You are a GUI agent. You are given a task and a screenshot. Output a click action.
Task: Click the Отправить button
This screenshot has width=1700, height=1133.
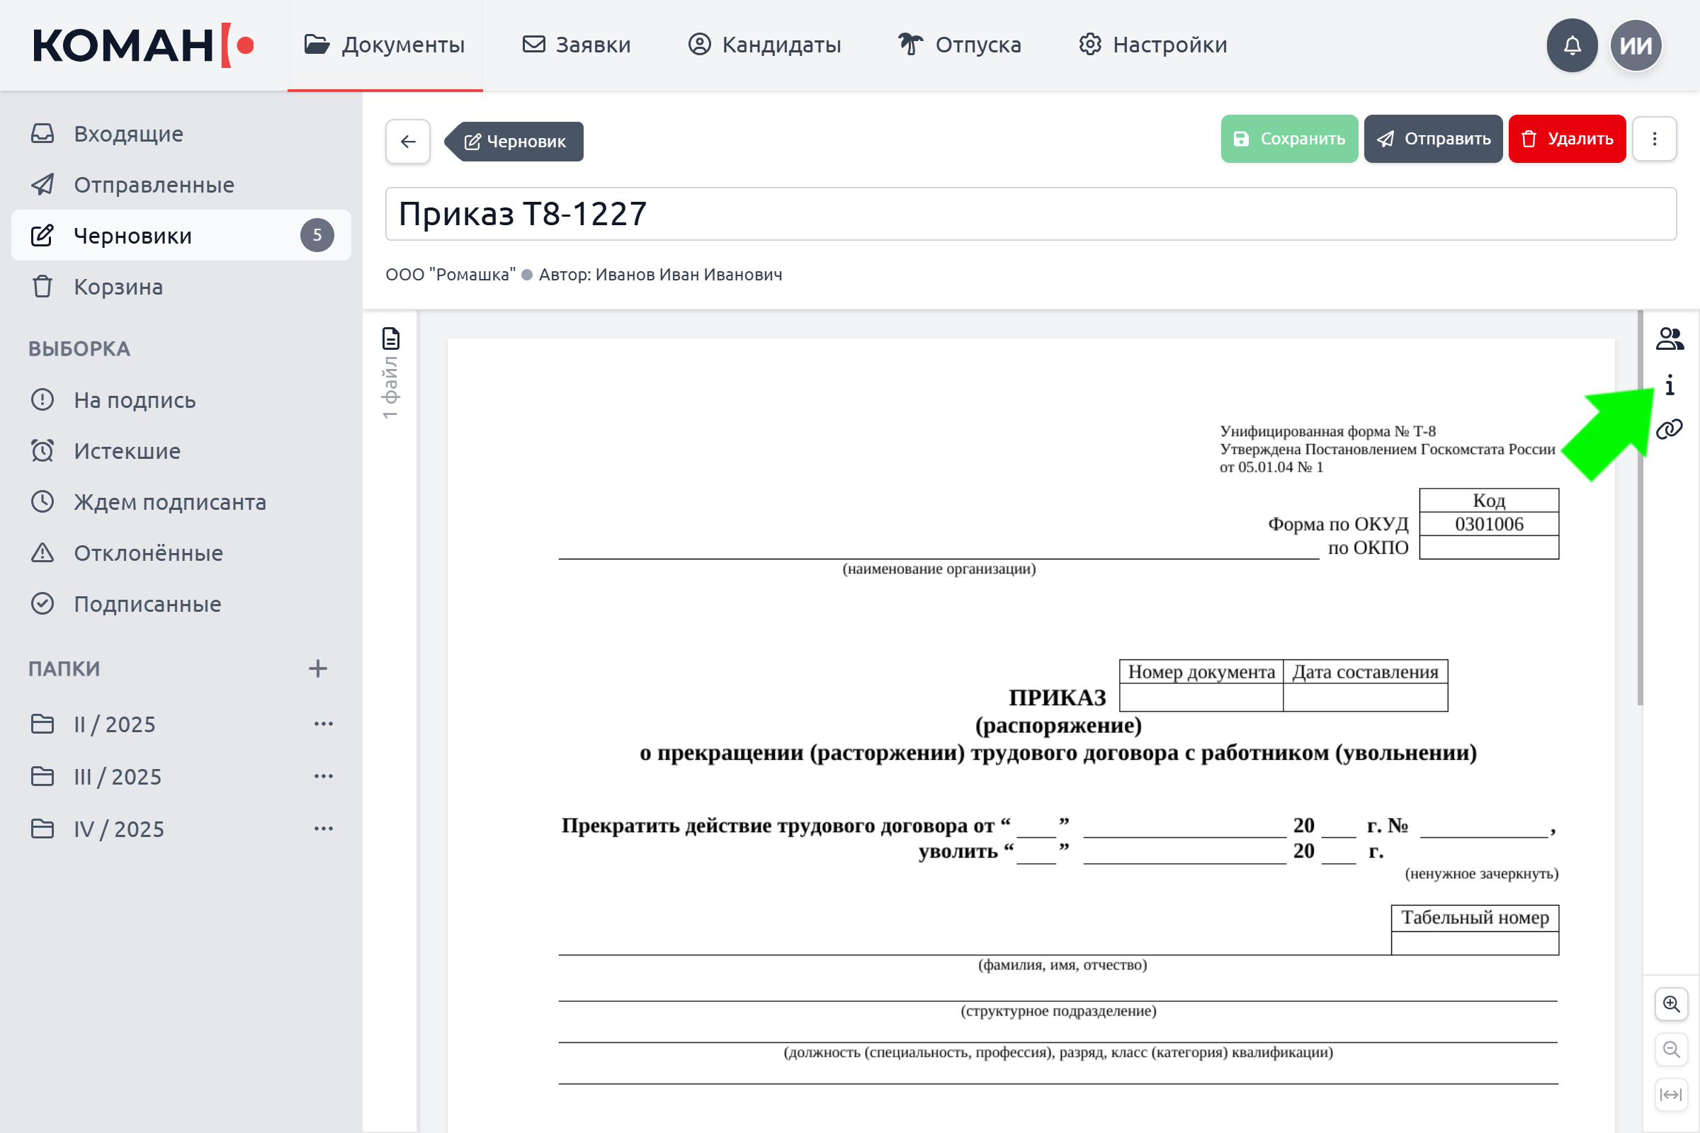pyautogui.click(x=1432, y=139)
